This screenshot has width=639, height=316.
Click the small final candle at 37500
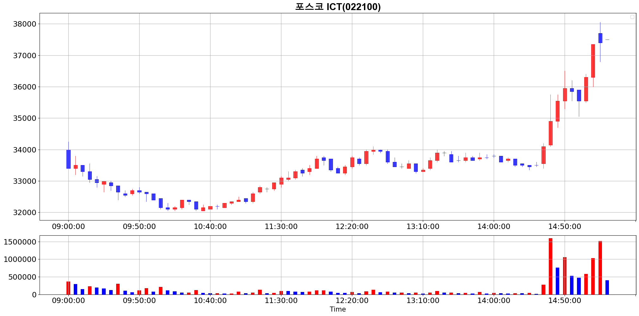[607, 40]
